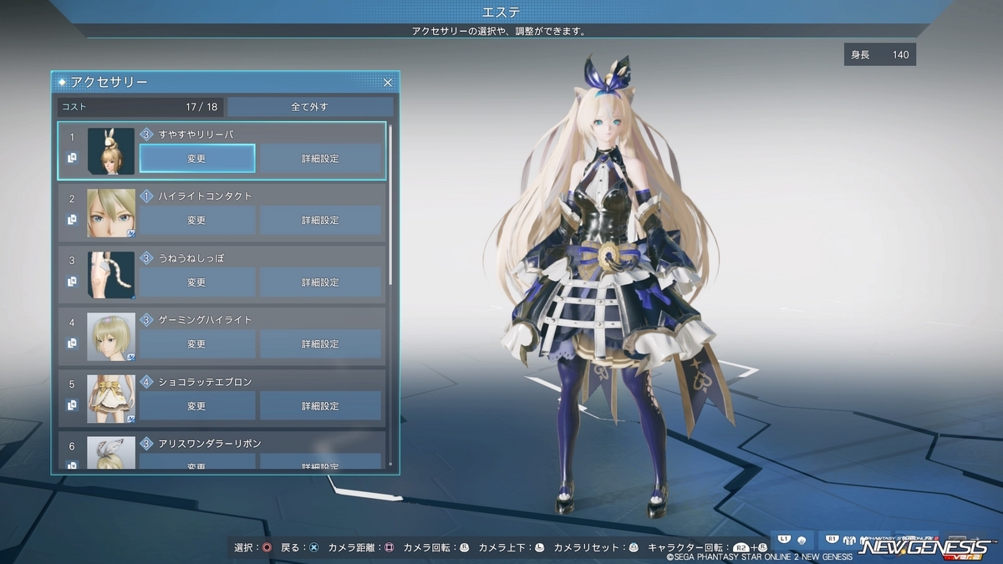Viewport: 1003px width, 564px height.
Task: Select the ゲーミングハイライト hair thumbnail
Action: (x=111, y=337)
